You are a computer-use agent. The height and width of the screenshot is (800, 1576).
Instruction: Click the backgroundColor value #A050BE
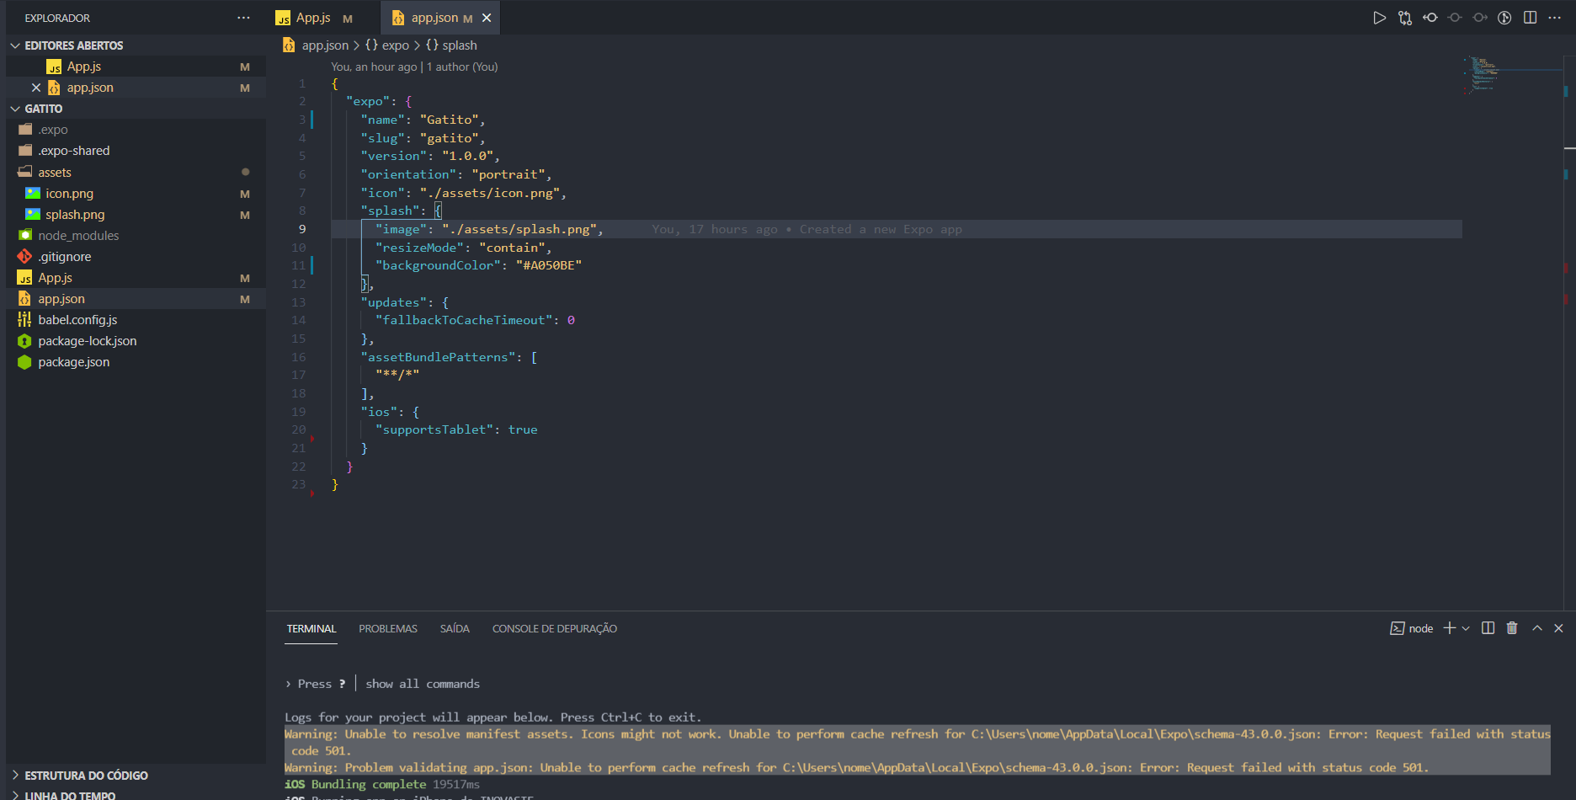(x=548, y=265)
